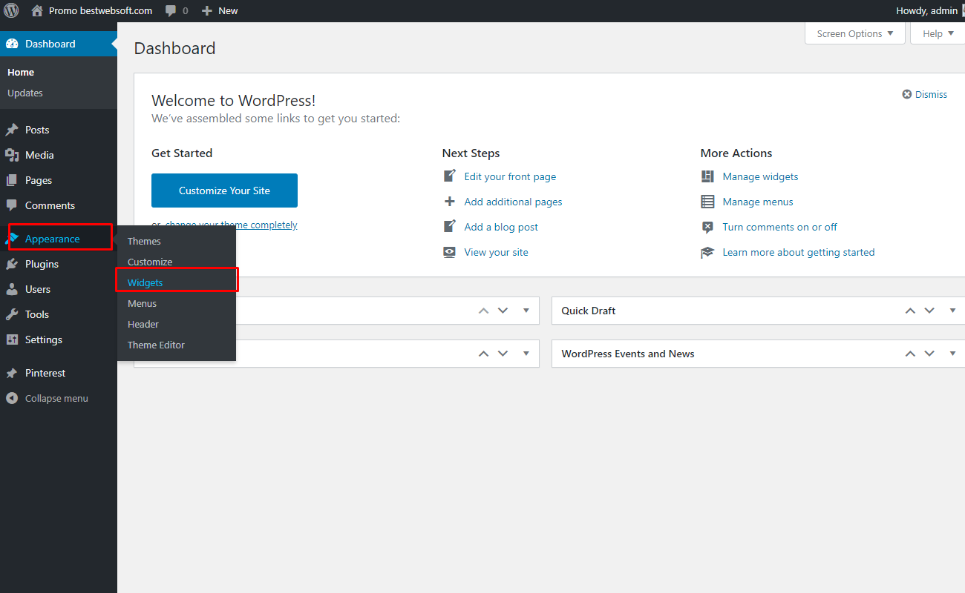The image size is (965, 593).
Task: Open the View your site link
Action: [496, 252]
